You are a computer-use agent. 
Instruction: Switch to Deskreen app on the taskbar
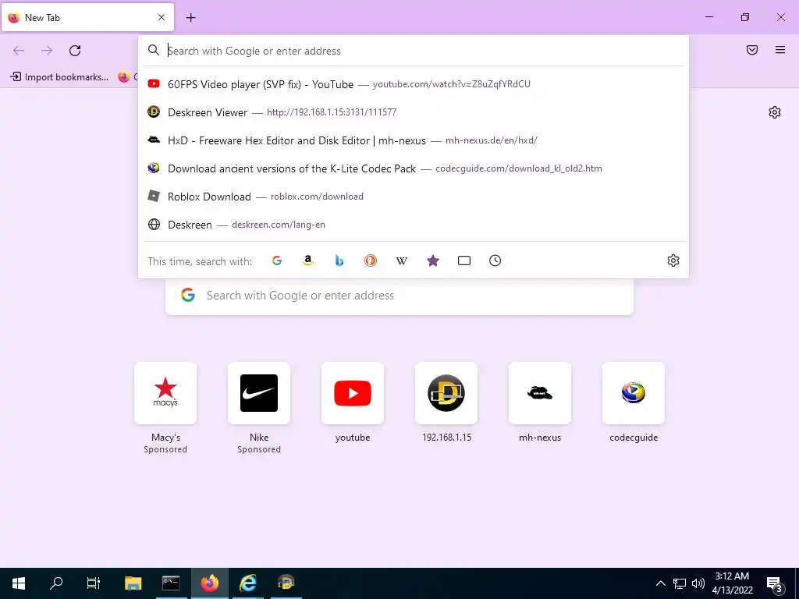tap(286, 583)
